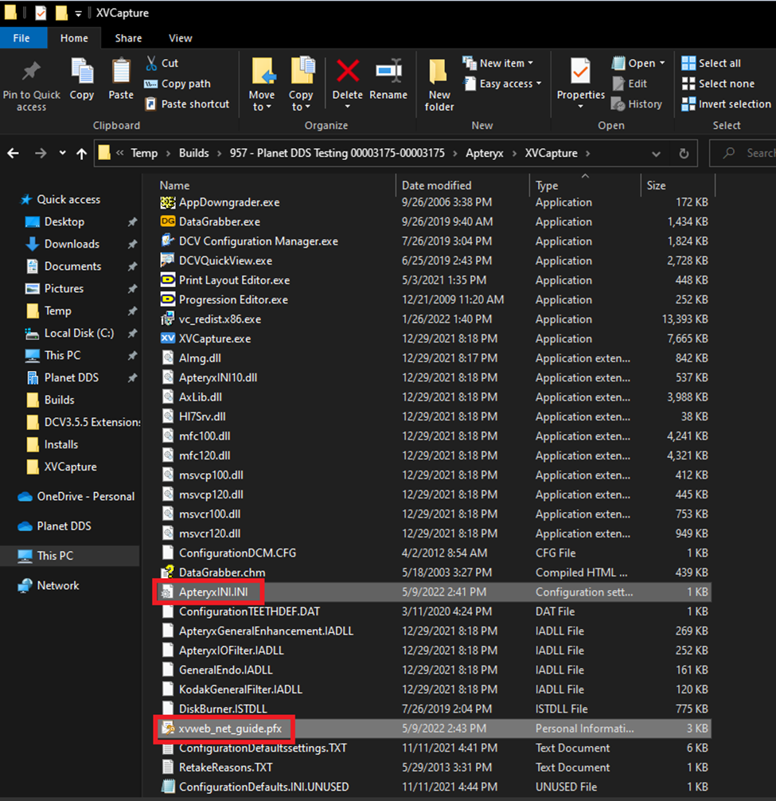Expand the Move to dropdown

pos(262,100)
